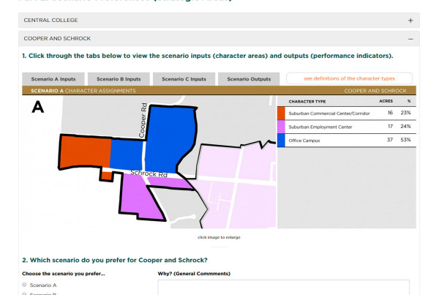Click the purple Suburban Employment Center swatch
The width and height of the screenshot is (439, 295).
pos(281,126)
